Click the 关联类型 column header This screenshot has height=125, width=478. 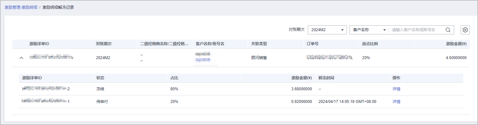coord(259,44)
